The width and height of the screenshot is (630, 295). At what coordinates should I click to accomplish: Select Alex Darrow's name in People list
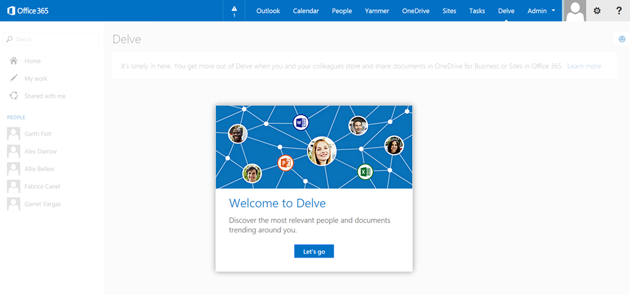41,151
